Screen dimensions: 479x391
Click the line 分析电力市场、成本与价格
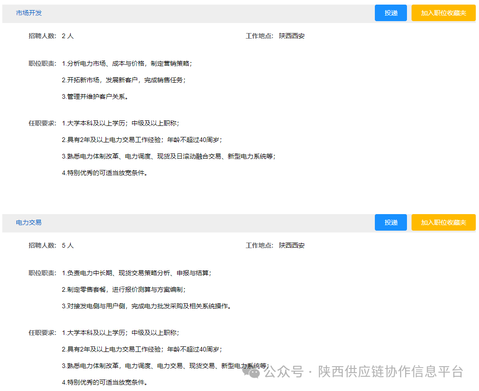(127, 63)
